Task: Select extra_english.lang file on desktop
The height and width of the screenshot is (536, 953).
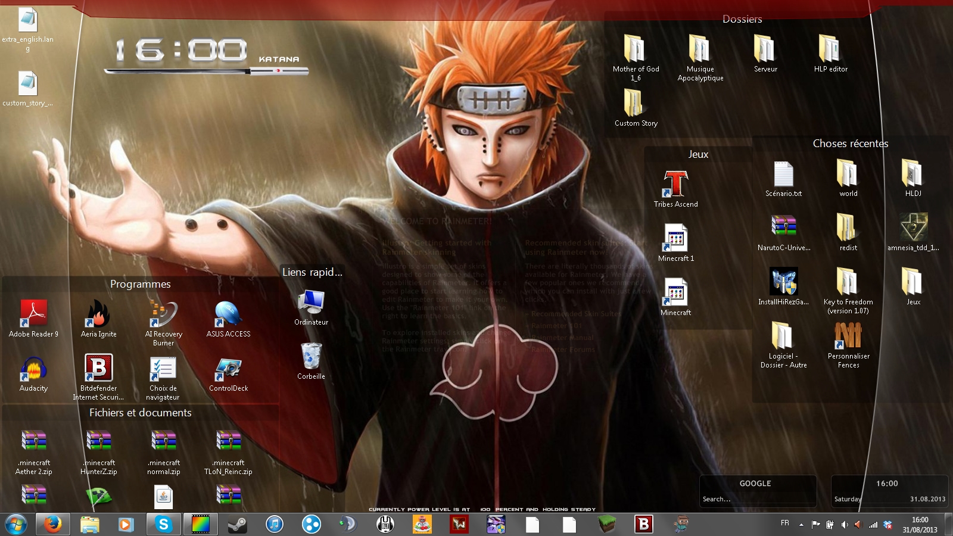Action: tap(27, 30)
